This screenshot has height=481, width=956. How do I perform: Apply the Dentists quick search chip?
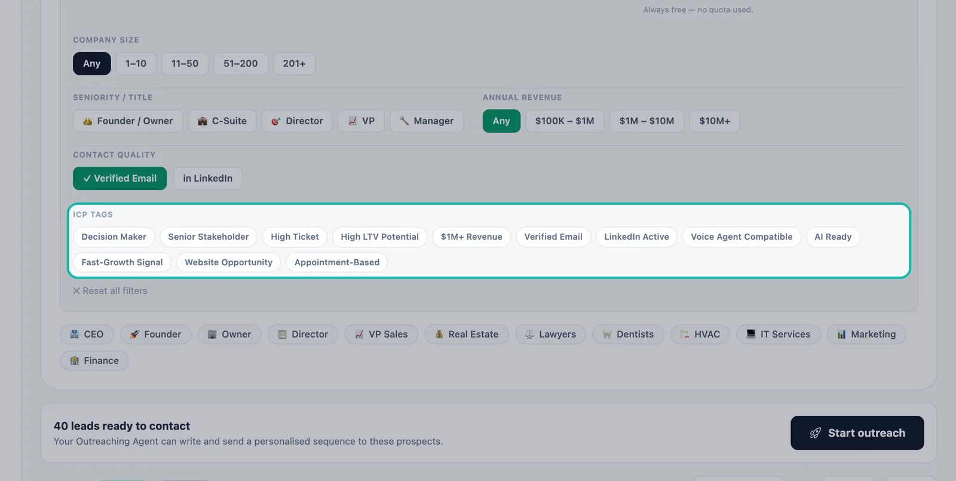[x=628, y=334]
